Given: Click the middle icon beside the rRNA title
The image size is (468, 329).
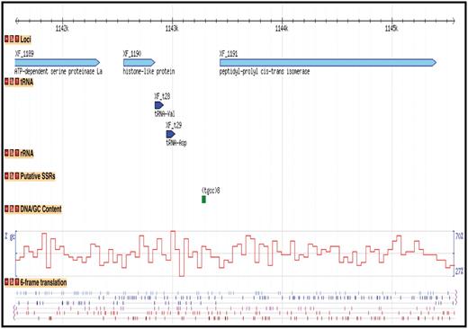Looking at the screenshot, I should 12,154.
